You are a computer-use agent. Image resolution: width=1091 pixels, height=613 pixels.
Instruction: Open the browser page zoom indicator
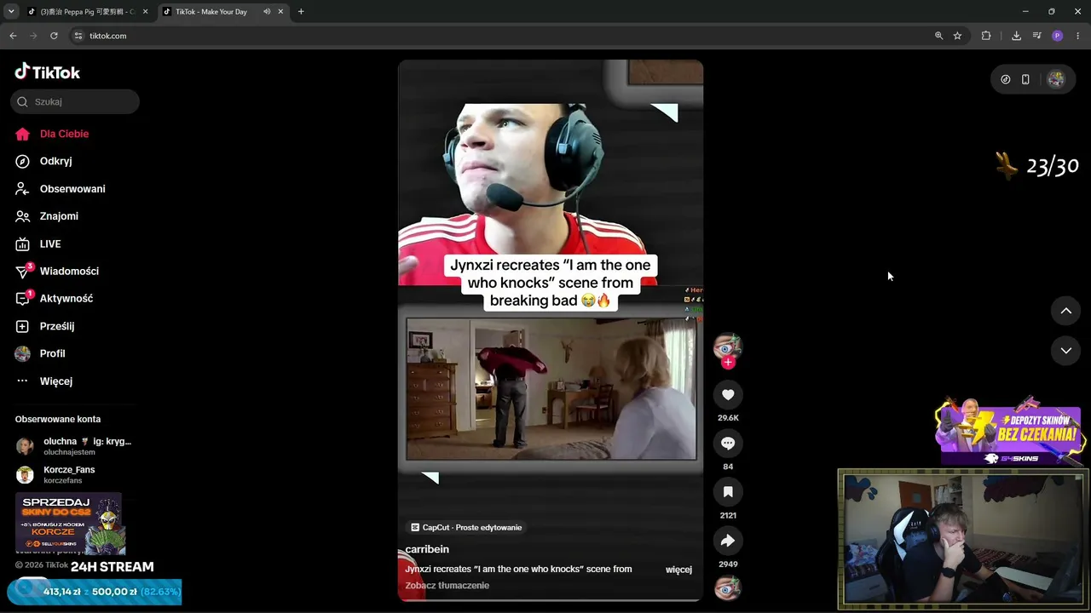[x=938, y=36]
